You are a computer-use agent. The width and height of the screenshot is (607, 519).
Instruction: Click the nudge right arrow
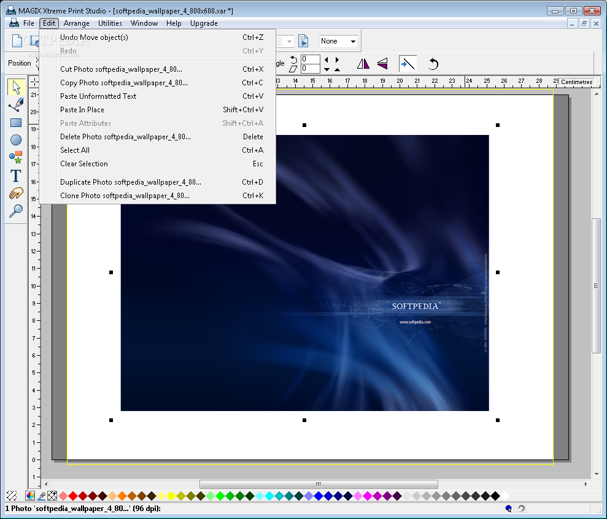coord(337,60)
